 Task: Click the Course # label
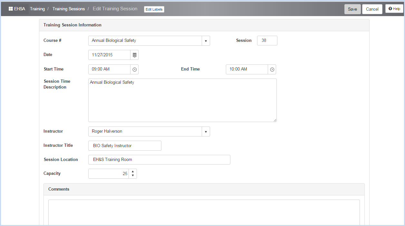coord(53,41)
